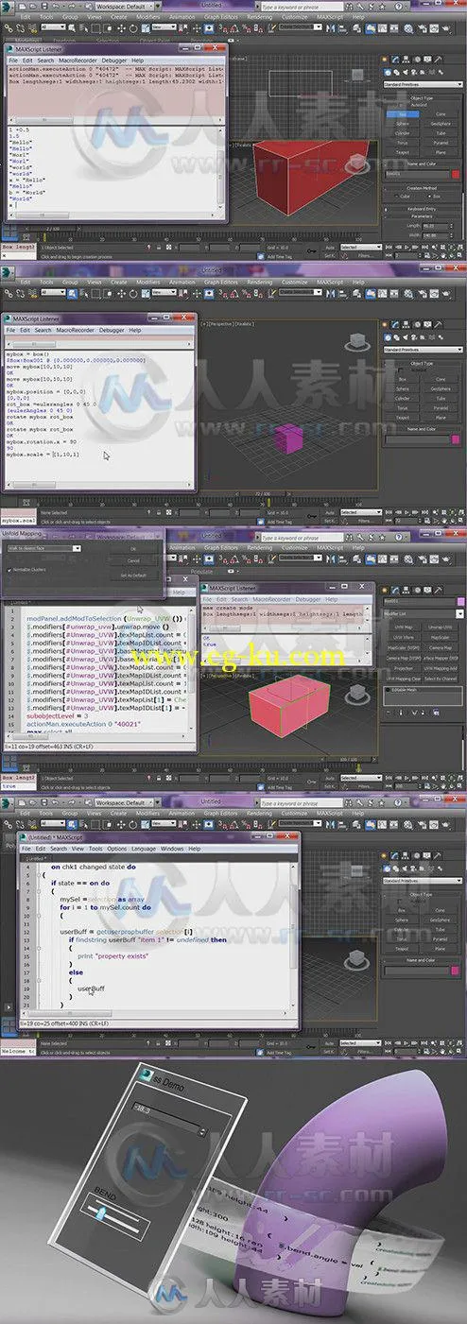Image resolution: width=467 pixels, height=1324 pixels.
Task: Open Windows menu in the fourth screenshot's script editor
Action: tap(172, 849)
